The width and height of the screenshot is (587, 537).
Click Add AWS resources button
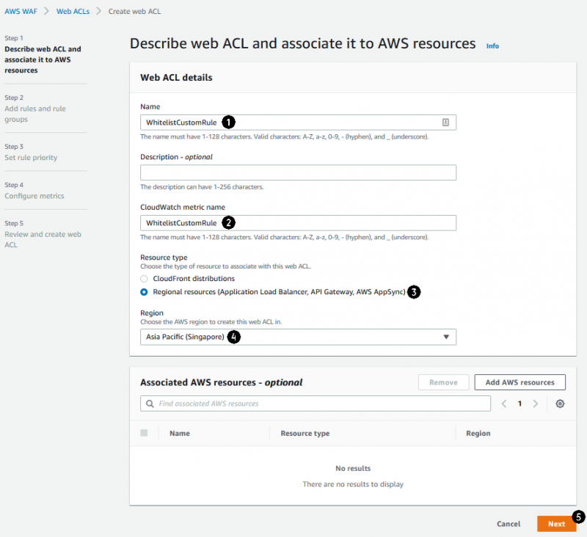tap(519, 382)
